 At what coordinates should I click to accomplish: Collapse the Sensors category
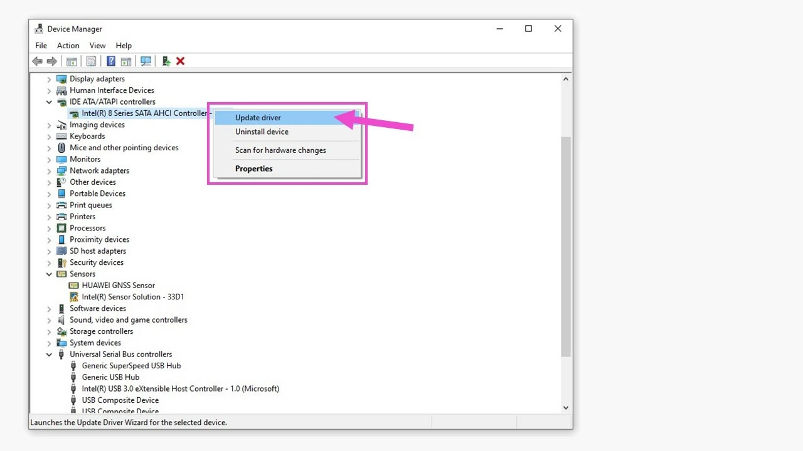point(49,274)
